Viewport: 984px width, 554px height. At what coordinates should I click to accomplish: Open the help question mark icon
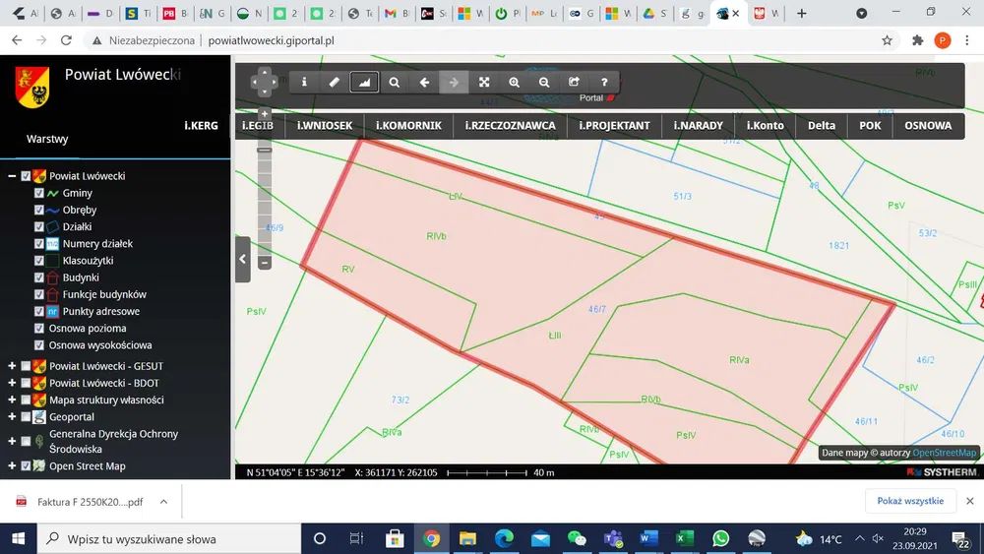point(604,83)
